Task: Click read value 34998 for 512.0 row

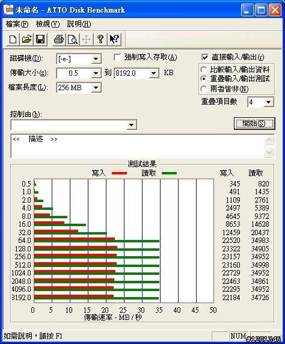Action: click(x=260, y=265)
